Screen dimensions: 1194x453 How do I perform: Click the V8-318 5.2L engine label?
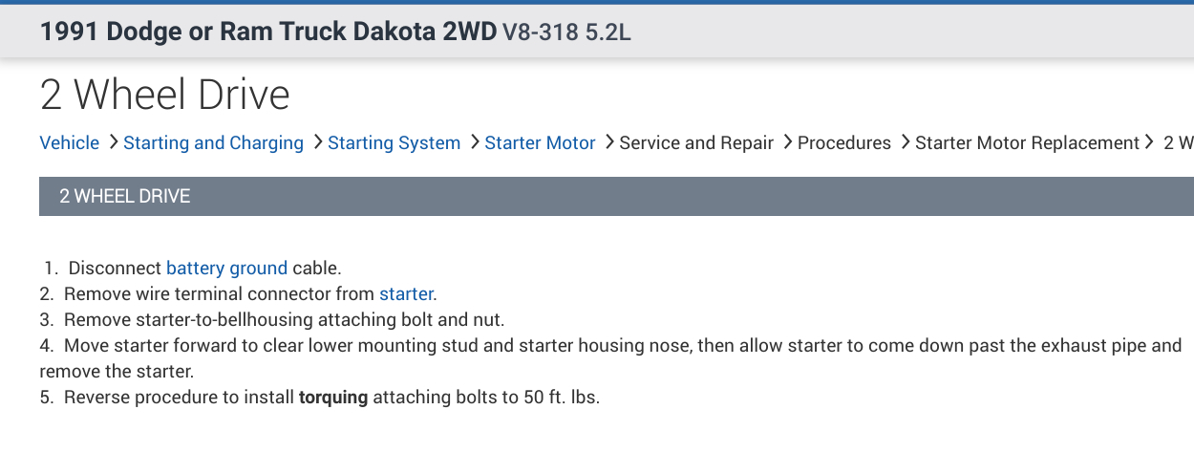pos(566,32)
